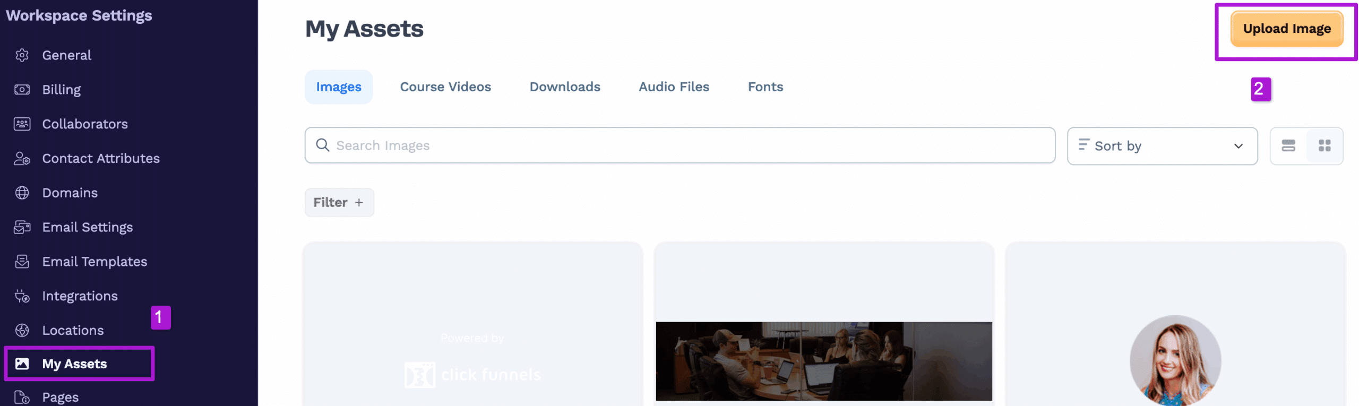The height and width of the screenshot is (406, 1359).
Task: Open General workspace settings
Action: 67,55
